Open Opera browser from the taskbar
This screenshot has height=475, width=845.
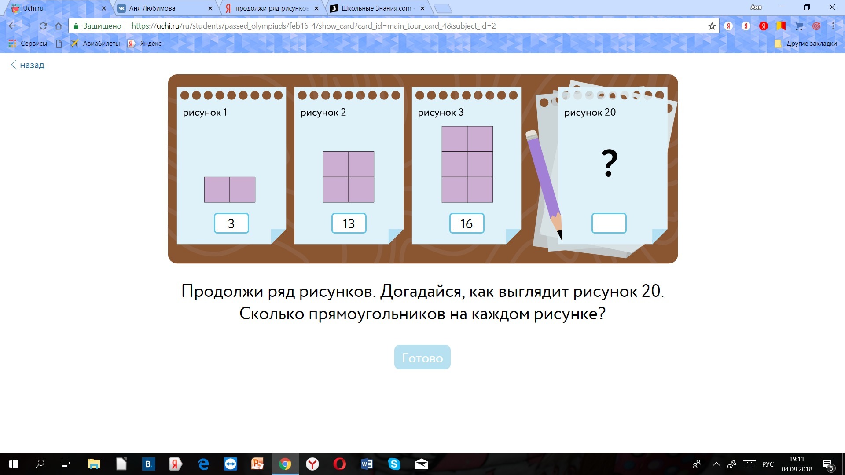[x=340, y=464]
